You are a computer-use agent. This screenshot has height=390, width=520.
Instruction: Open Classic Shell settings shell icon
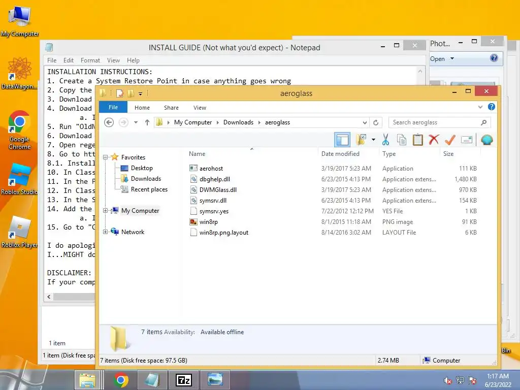point(486,140)
